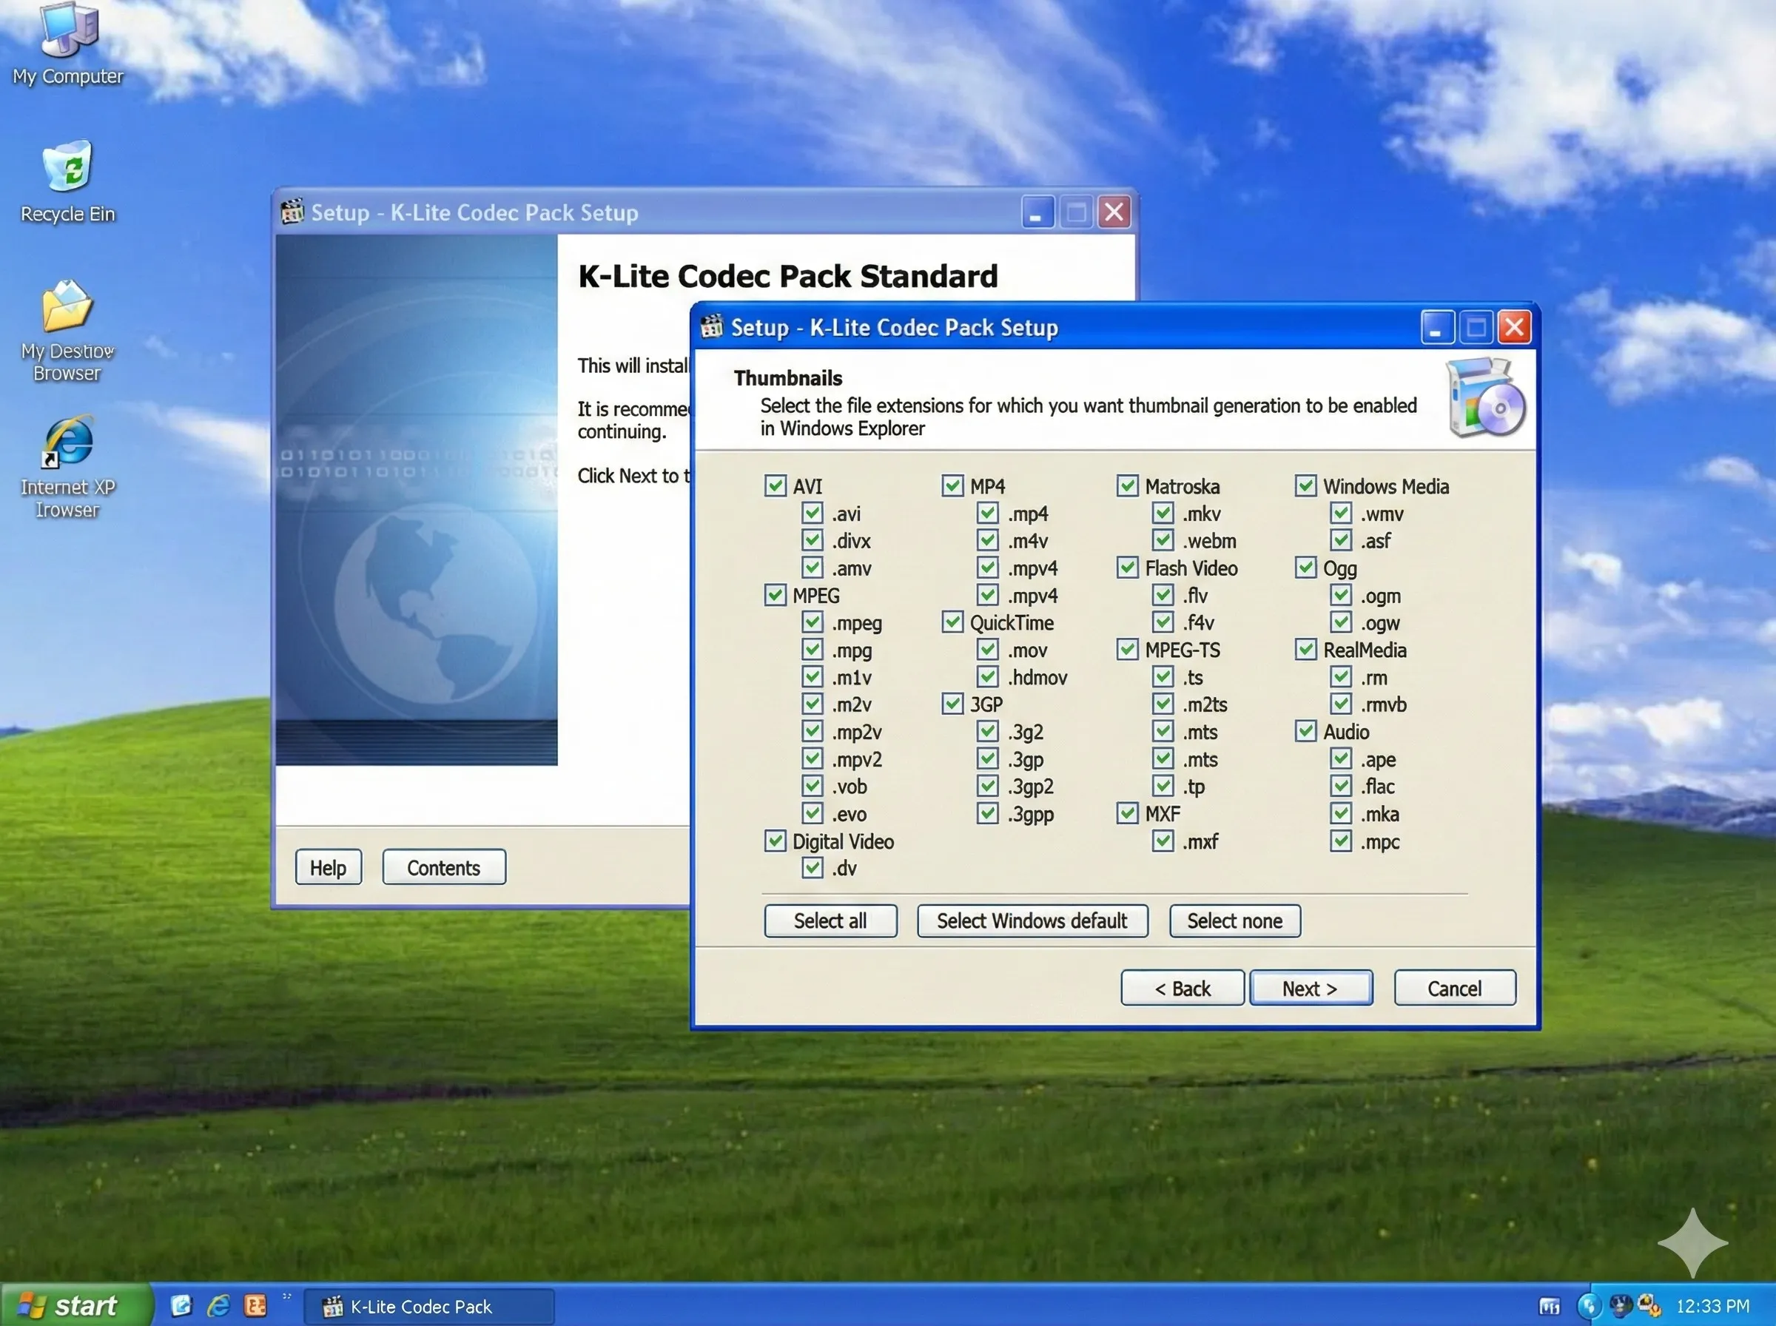Click Next to continue setup
The height and width of the screenshot is (1326, 1776).
[x=1310, y=987]
